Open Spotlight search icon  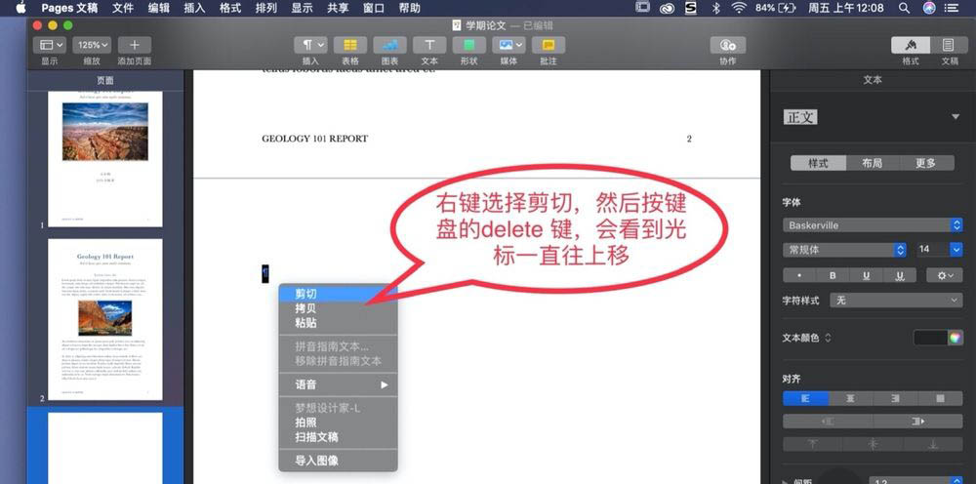(905, 8)
